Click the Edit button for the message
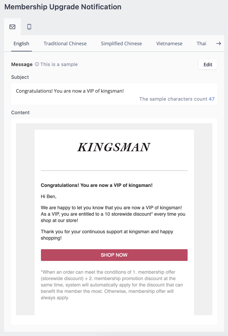This screenshot has height=336, width=228. (208, 64)
